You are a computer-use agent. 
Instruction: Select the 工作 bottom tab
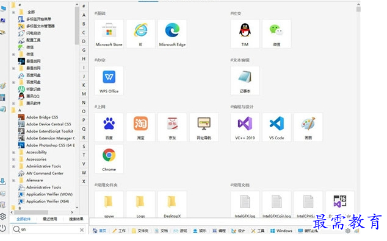(119, 231)
